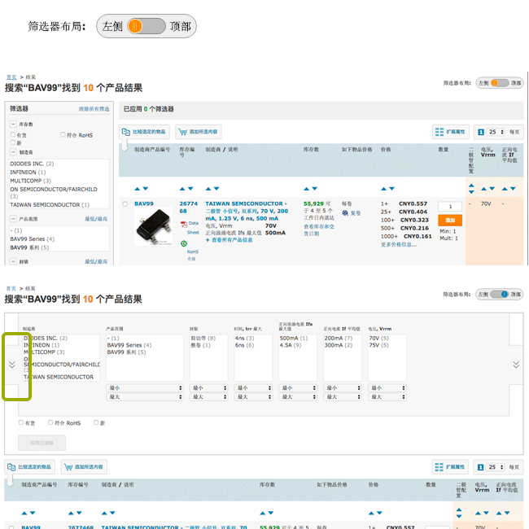Select 70V (5) in the 电压 Vrrm list
The image size is (529, 529).
coord(379,338)
